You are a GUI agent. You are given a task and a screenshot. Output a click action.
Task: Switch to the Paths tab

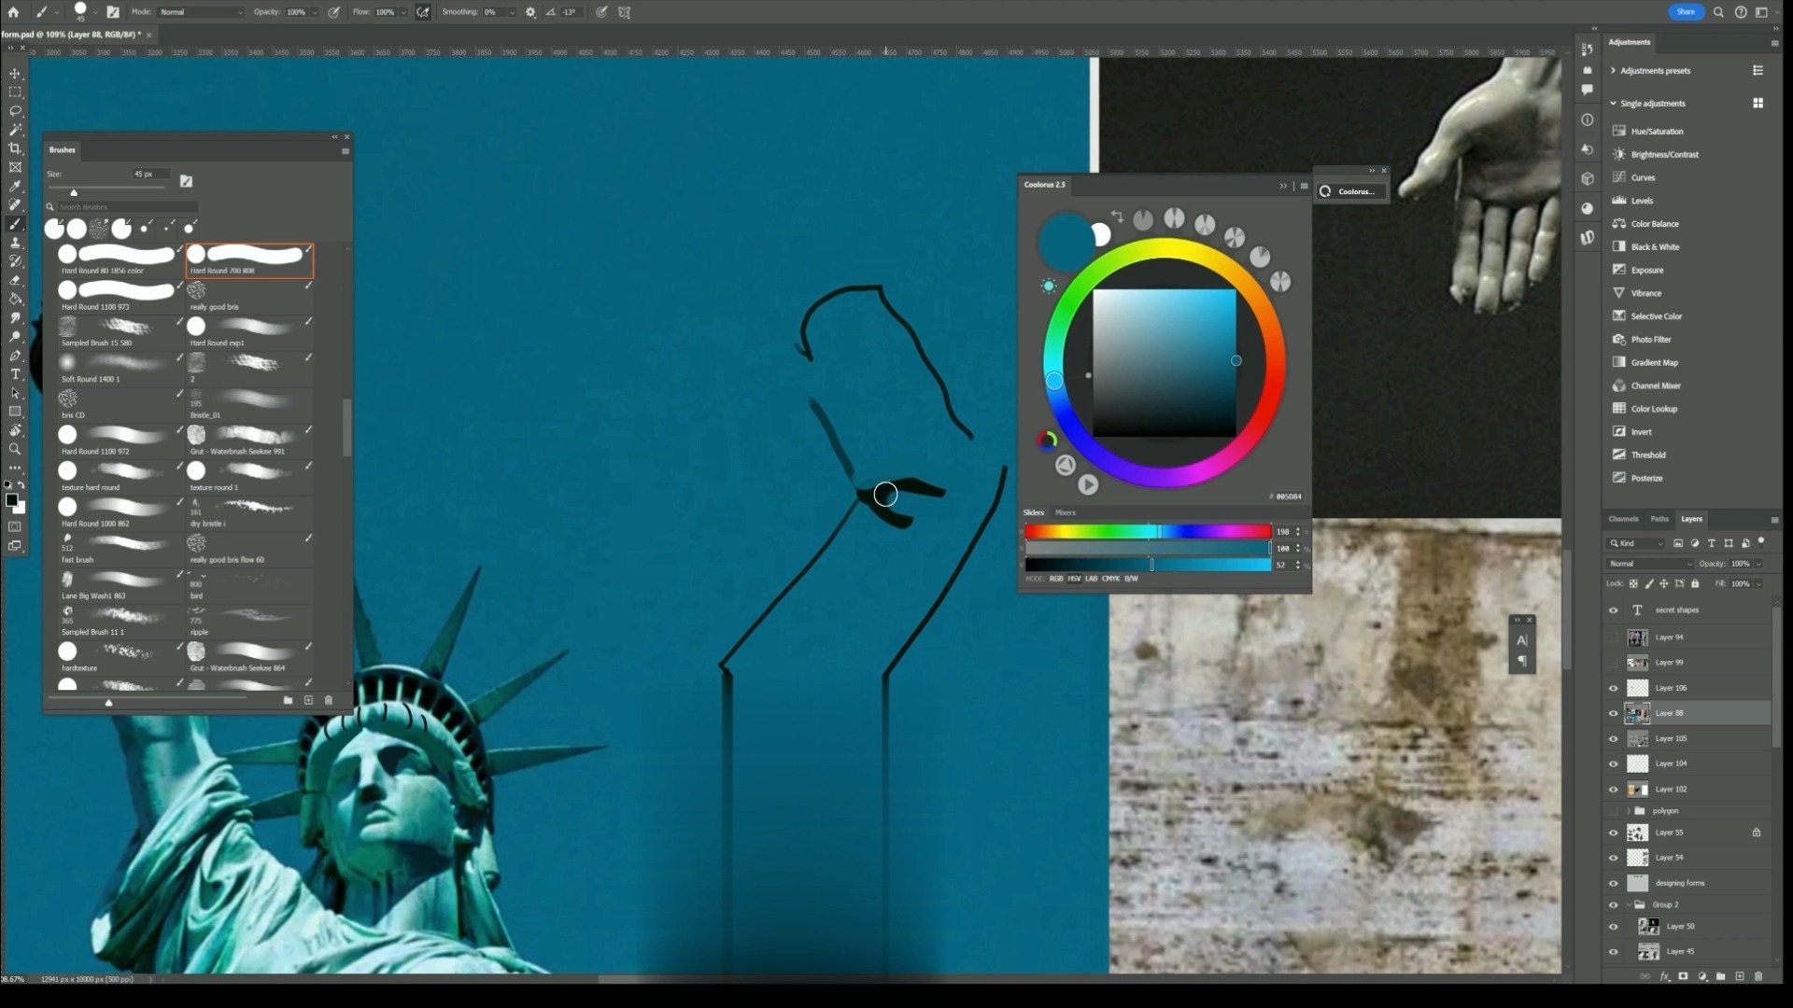pos(1659,519)
